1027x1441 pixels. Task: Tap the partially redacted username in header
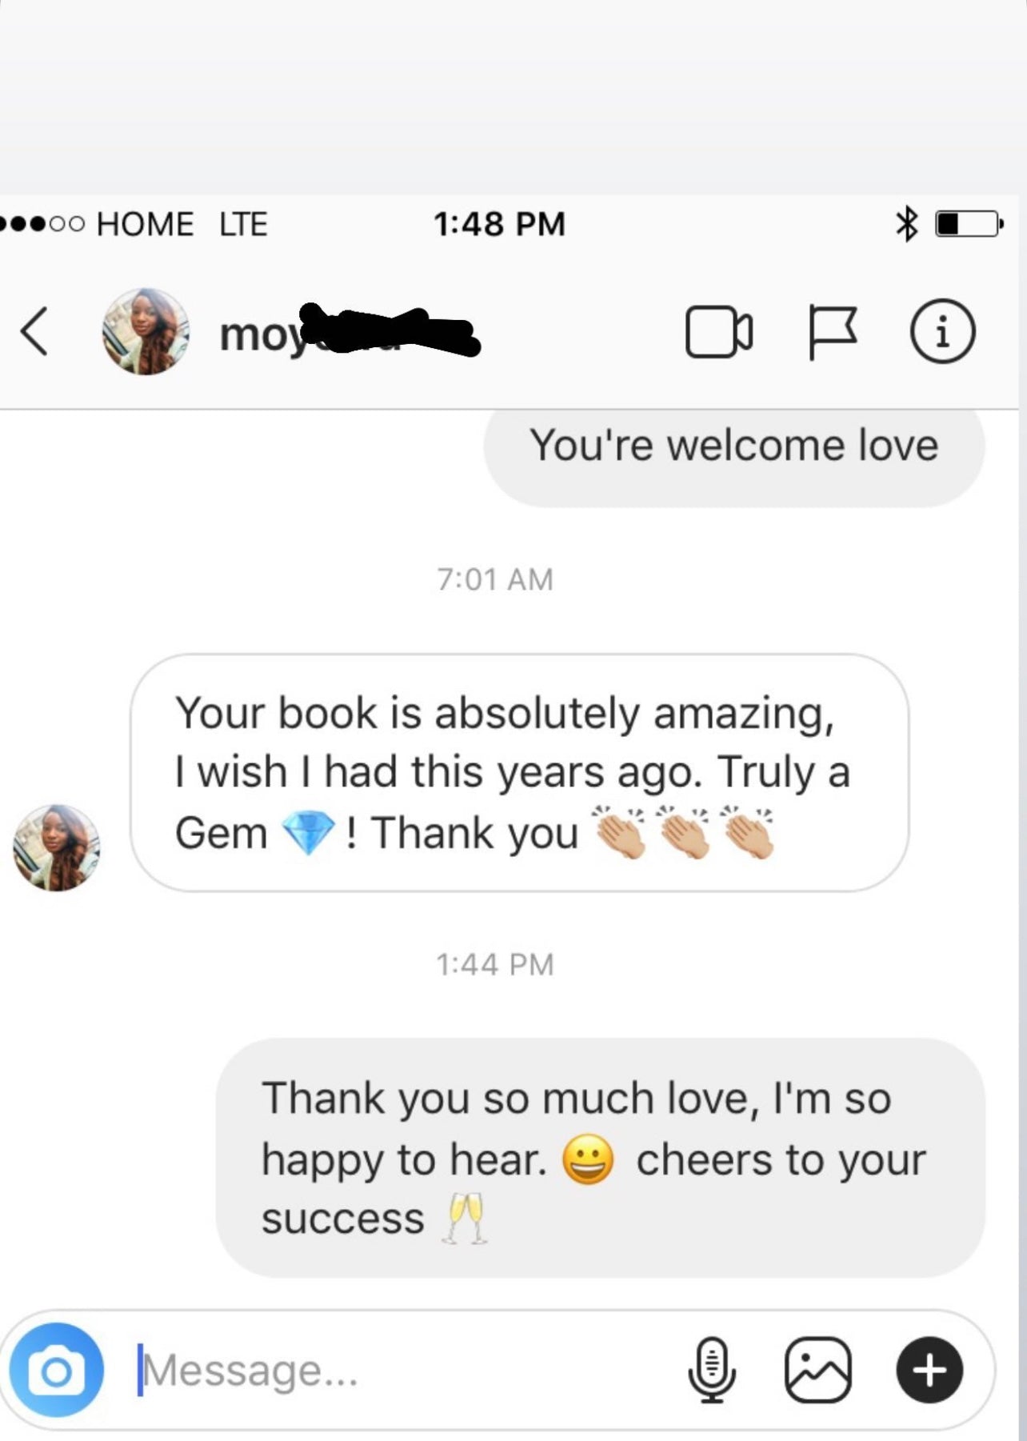(x=350, y=331)
